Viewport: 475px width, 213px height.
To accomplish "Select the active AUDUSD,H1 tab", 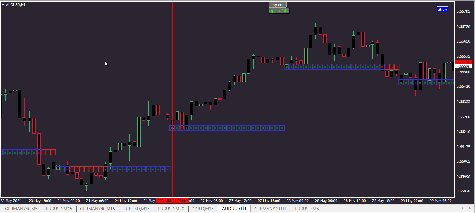I will [x=234, y=209].
